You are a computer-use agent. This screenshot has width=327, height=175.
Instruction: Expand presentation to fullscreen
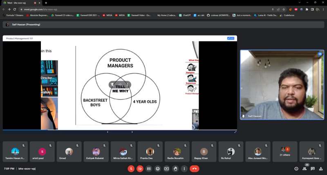point(235,132)
